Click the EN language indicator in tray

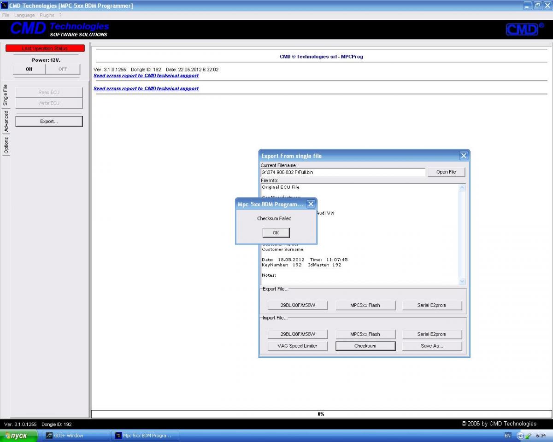click(507, 436)
